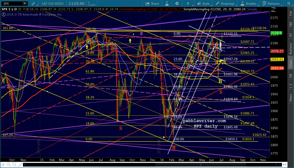Click the $2097.71 level label

click(247, 42)
